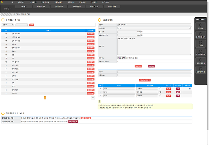This screenshot has height=146, width=209.
Task: Select the 상품일괄등록 submenu tab
Action: (x=59, y=7)
